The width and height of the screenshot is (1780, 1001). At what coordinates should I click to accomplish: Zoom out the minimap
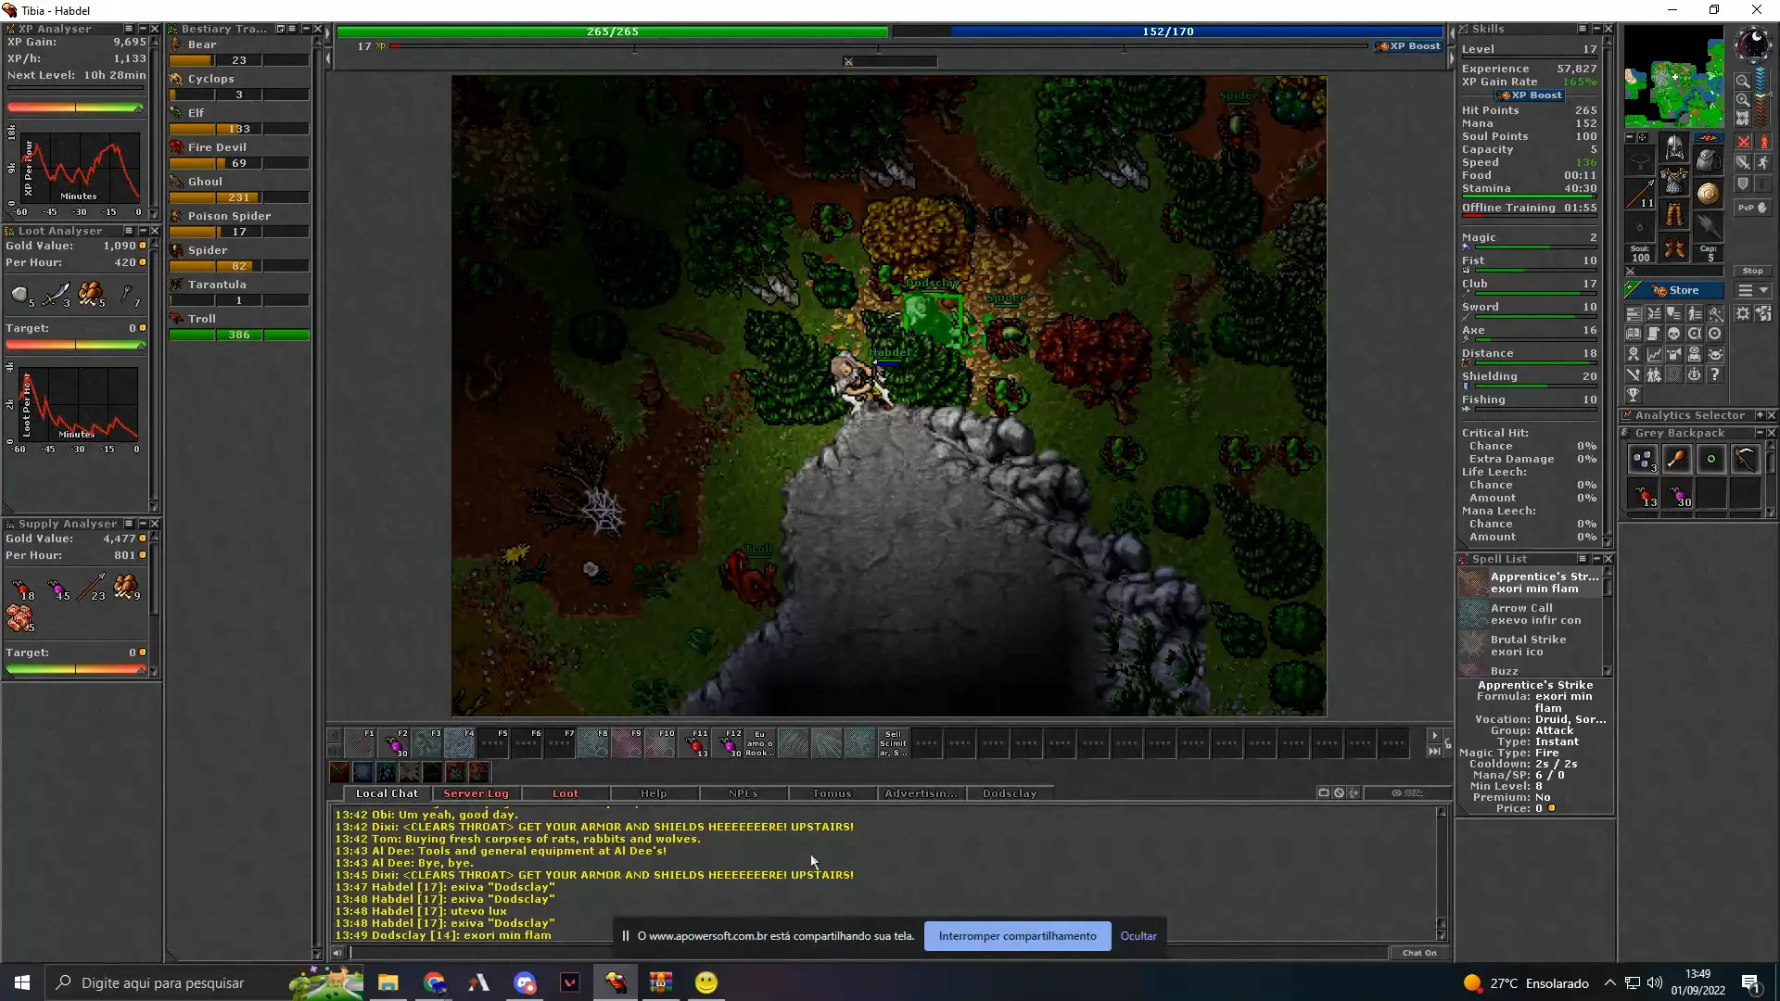1743,82
